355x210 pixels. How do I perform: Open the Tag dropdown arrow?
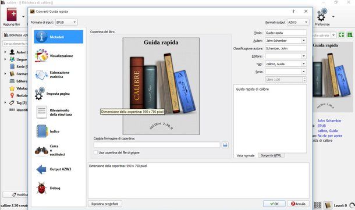(304, 64)
